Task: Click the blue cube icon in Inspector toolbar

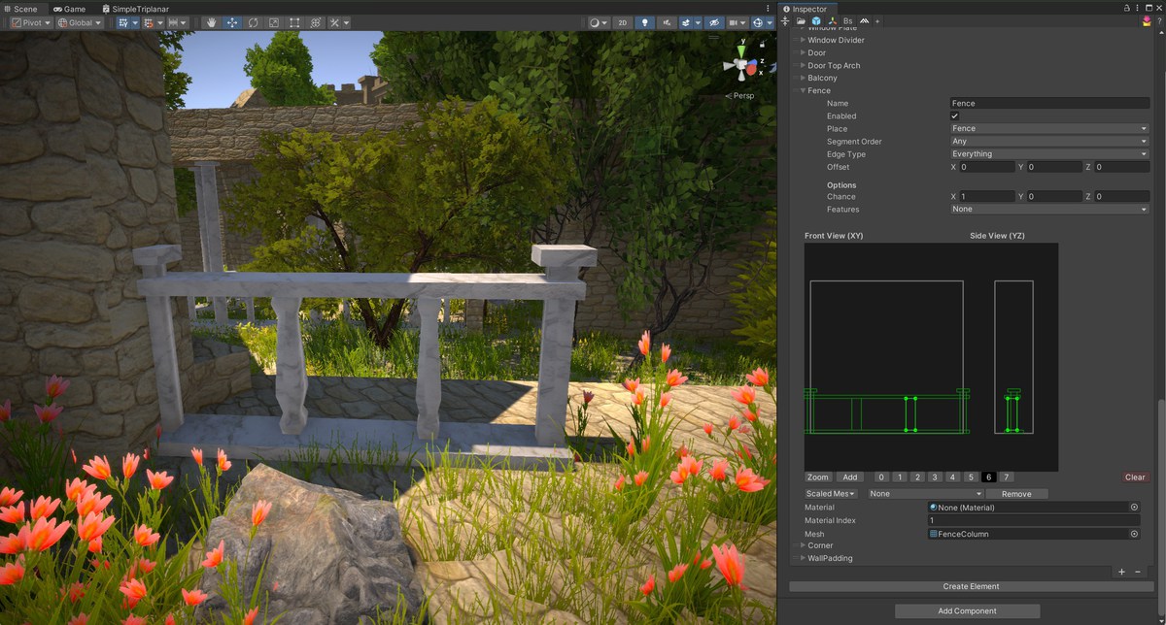Action: pos(816,21)
